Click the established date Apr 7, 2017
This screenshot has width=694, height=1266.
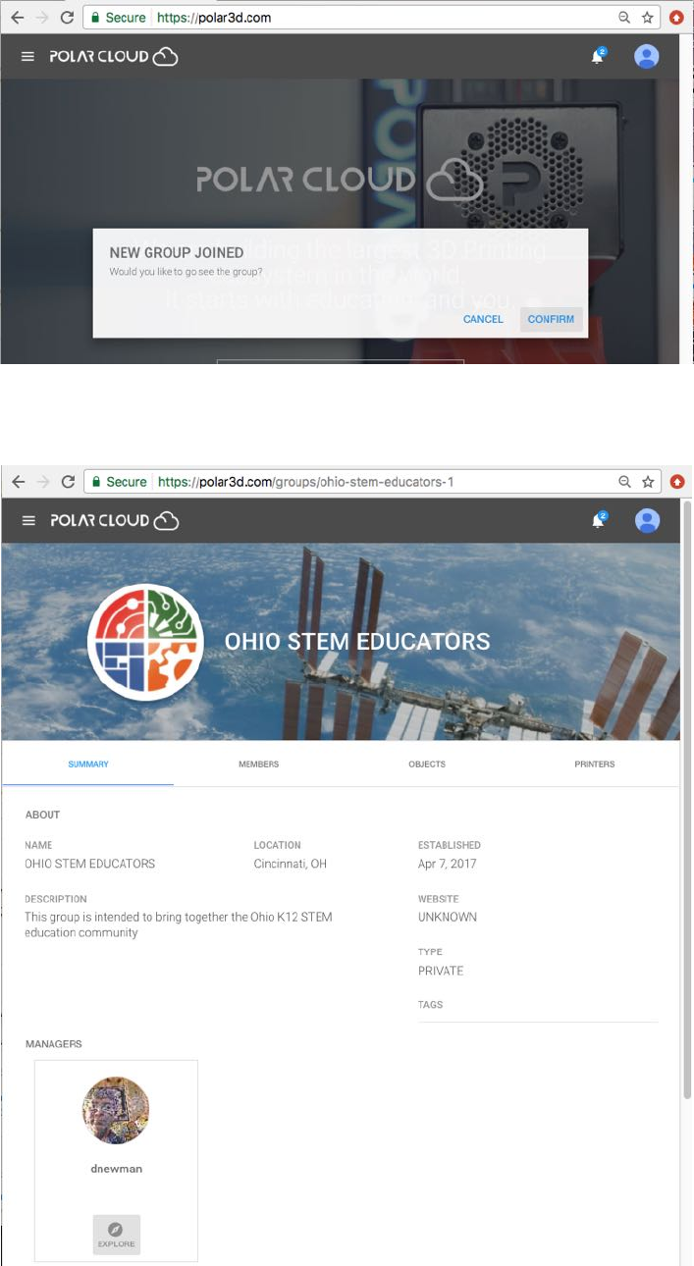click(x=448, y=865)
